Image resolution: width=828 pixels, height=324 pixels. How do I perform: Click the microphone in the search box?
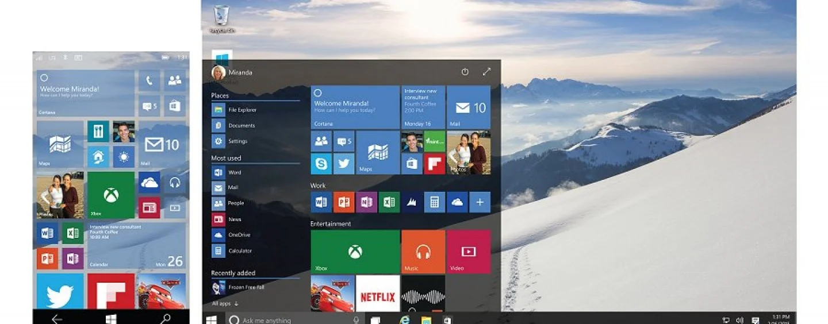click(356, 320)
